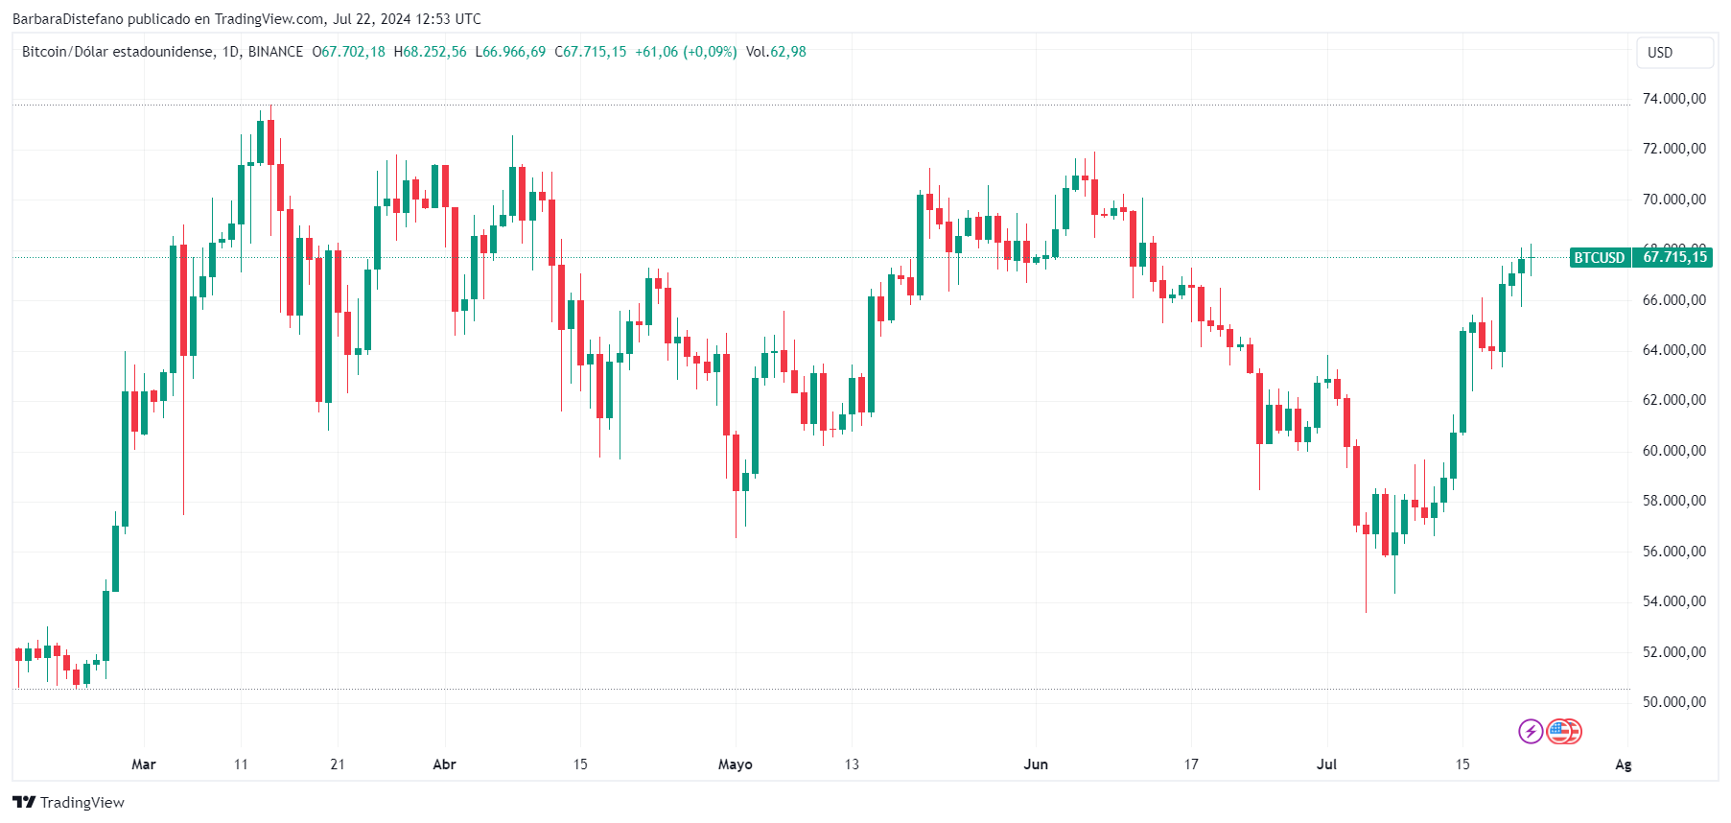Click the 67.715,15 current price tag

[x=1674, y=257]
